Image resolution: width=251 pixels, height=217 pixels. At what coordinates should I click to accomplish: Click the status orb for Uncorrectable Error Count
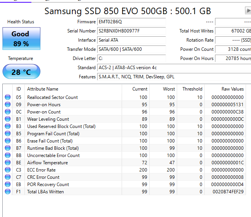(x=8, y=155)
